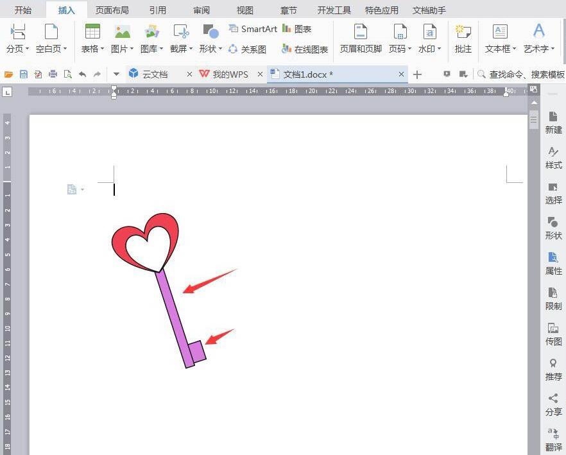Click the 分页 page break icon
The height and width of the screenshot is (455, 566).
click(x=18, y=31)
